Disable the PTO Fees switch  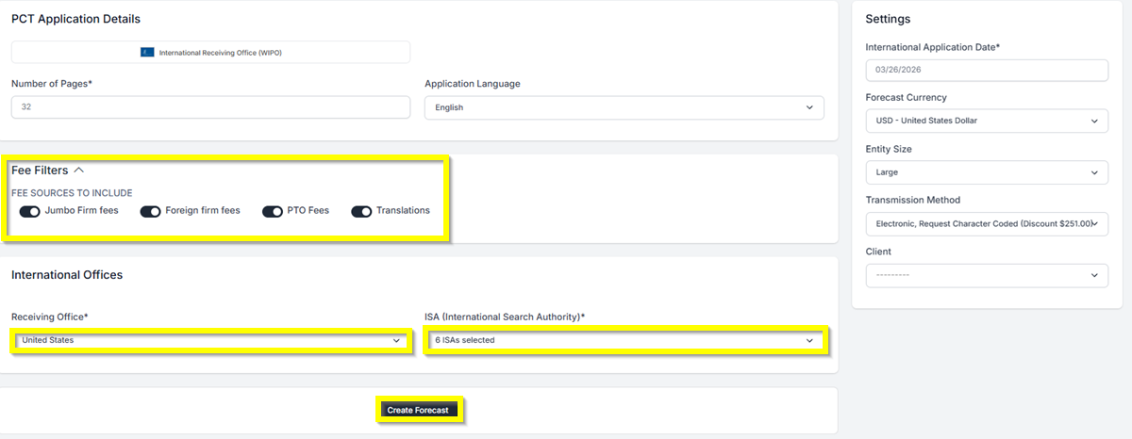click(x=273, y=211)
